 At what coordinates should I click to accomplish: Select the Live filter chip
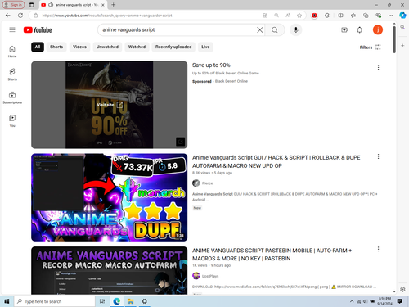pyautogui.click(x=205, y=47)
